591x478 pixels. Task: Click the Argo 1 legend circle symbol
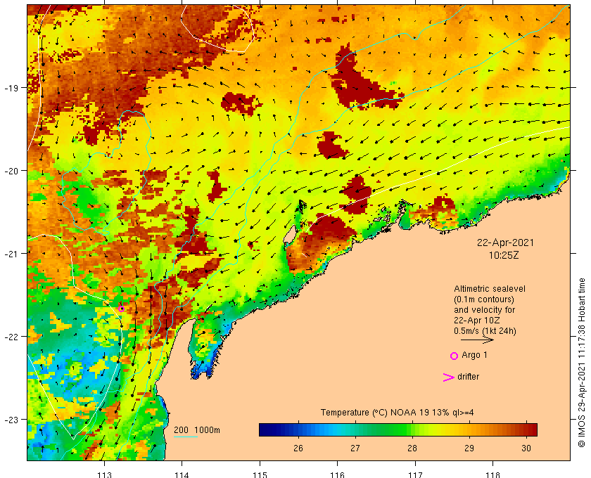[x=454, y=356]
